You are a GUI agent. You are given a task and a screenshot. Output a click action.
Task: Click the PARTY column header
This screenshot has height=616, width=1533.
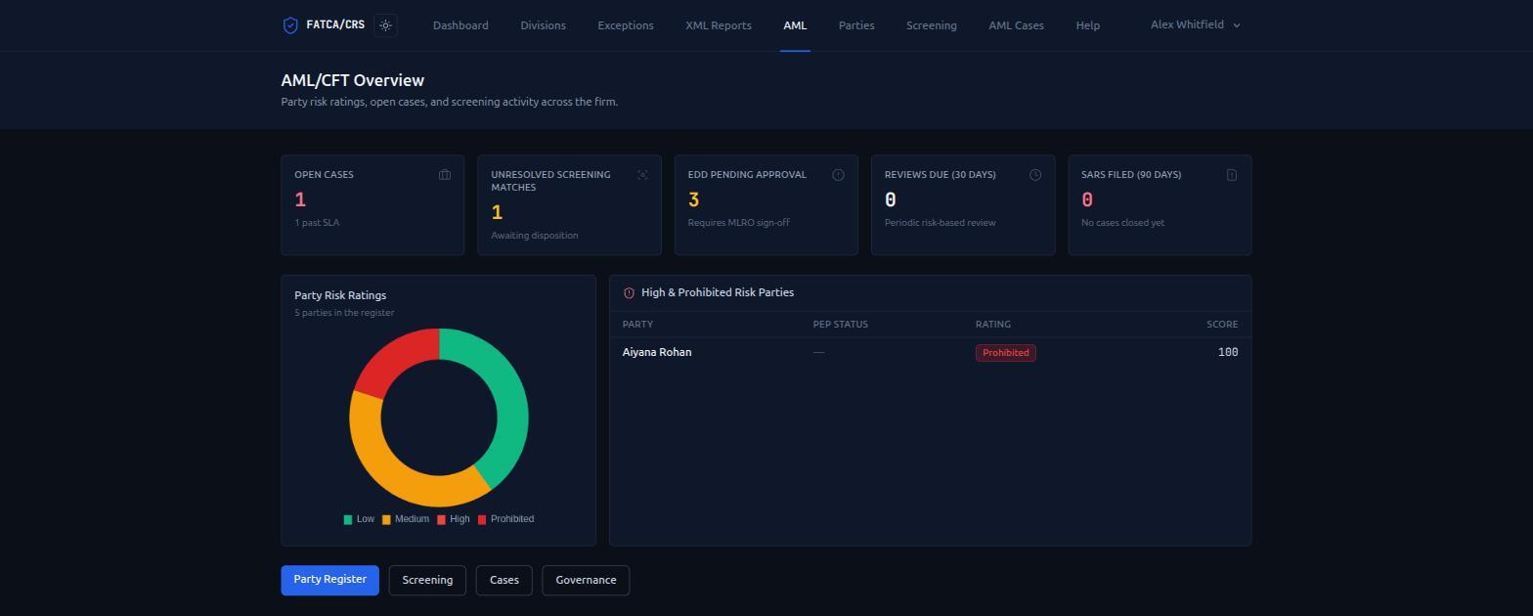tap(637, 325)
